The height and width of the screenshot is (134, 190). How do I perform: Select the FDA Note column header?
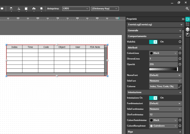[95, 47]
